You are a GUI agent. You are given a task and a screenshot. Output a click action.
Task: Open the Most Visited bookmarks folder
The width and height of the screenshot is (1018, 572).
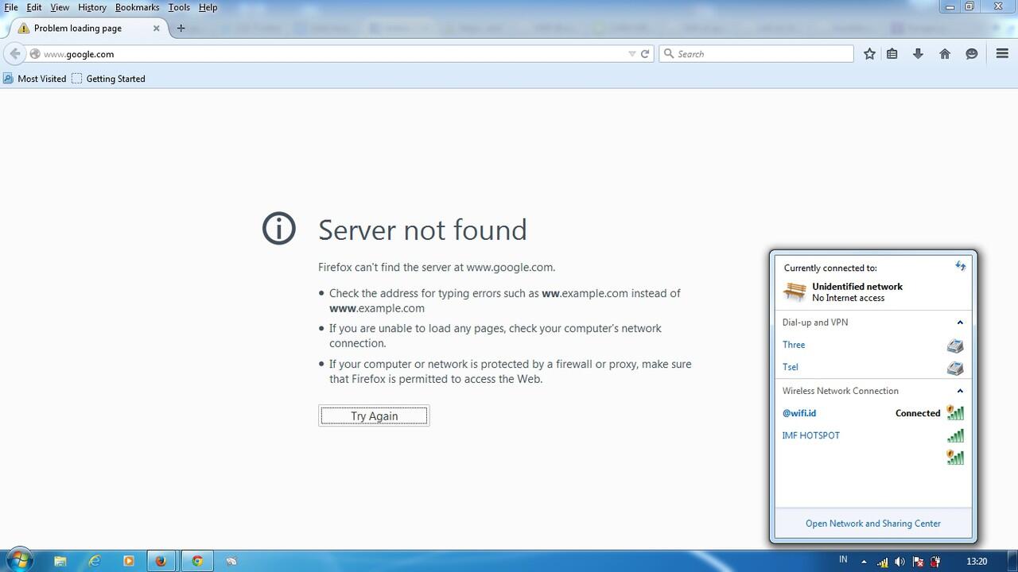(x=35, y=79)
